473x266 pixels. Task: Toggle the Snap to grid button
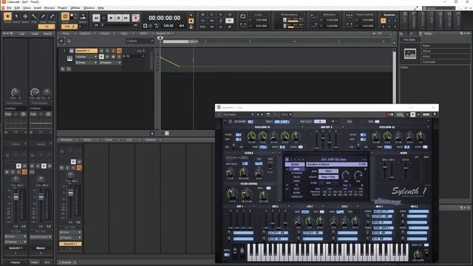(65, 16)
